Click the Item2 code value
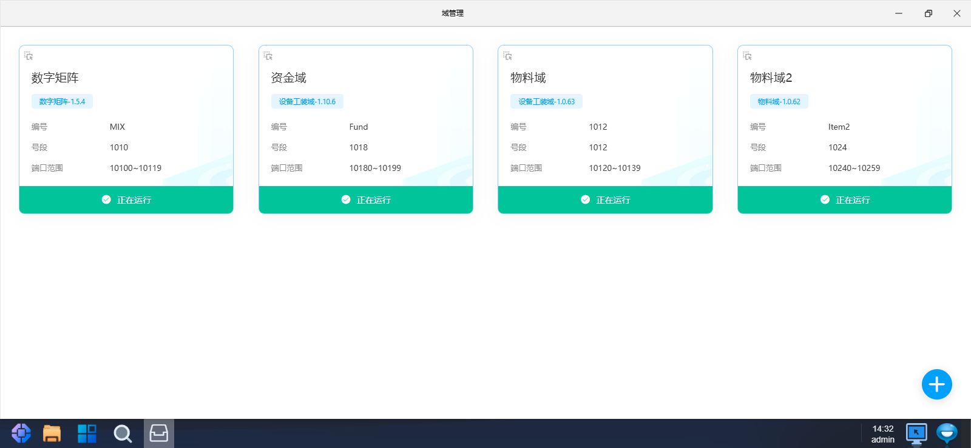The image size is (971, 448). (x=839, y=127)
